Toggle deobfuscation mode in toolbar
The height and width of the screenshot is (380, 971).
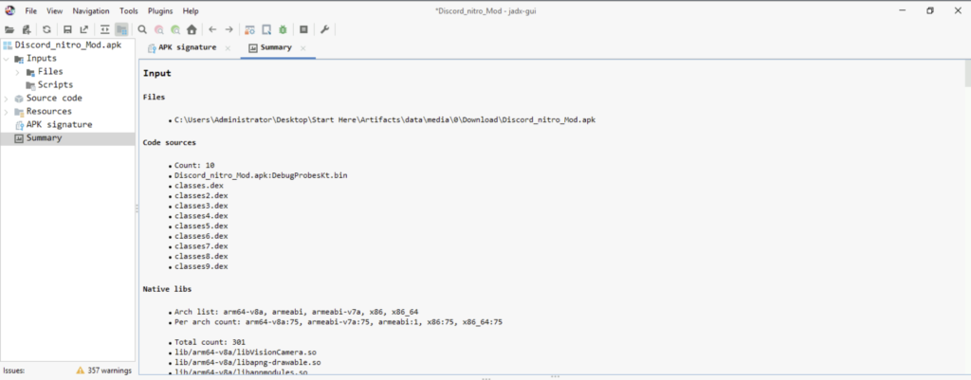click(x=248, y=29)
